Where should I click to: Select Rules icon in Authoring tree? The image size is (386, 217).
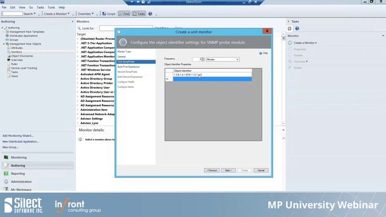pos(9,64)
